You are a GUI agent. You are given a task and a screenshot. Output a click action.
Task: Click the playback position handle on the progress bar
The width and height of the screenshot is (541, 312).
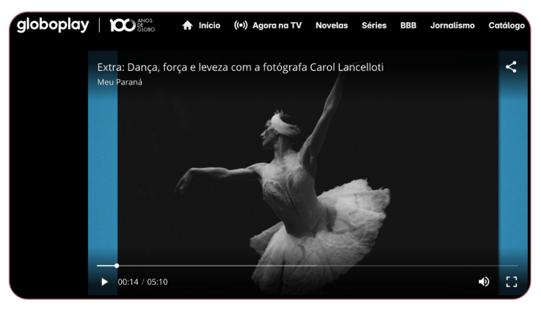tap(117, 265)
